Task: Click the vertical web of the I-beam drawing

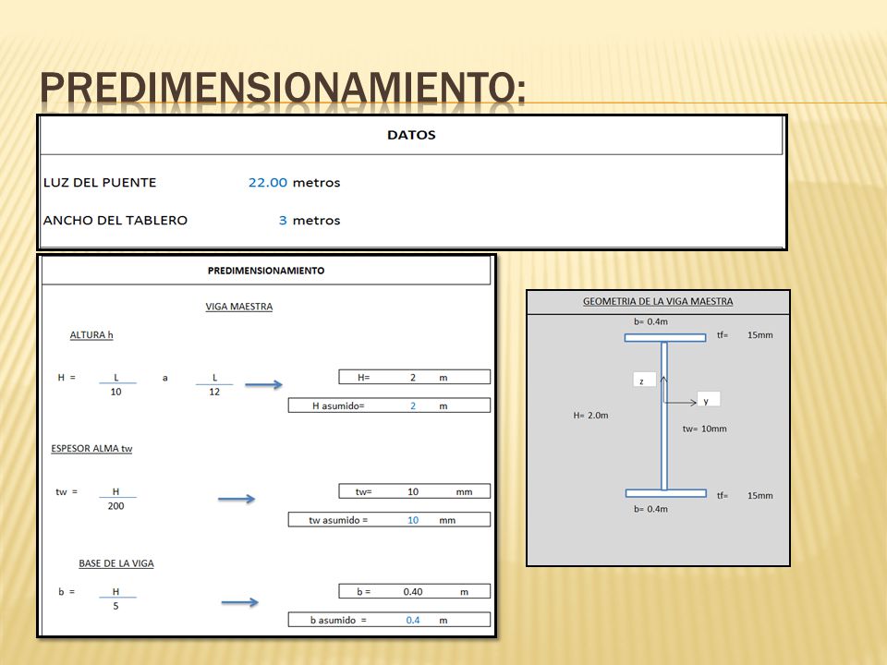Action: point(664,416)
